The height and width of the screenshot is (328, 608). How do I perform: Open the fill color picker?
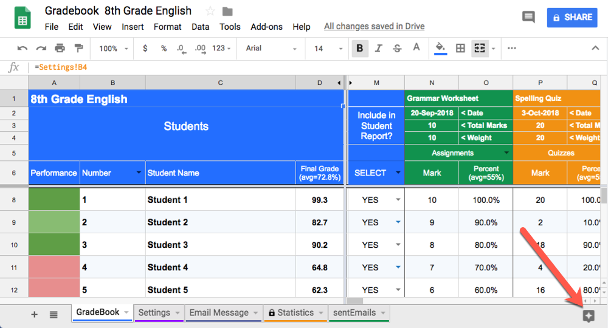pyautogui.click(x=440, y=49)
